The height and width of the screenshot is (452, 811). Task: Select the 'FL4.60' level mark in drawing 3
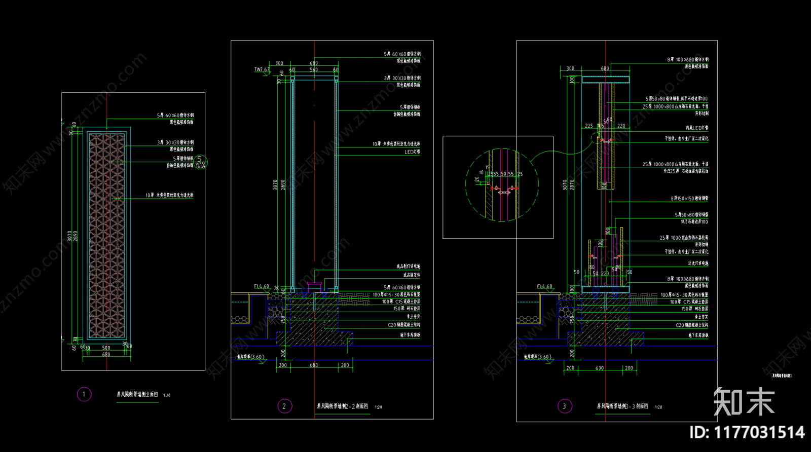click(x=545, y=286)
